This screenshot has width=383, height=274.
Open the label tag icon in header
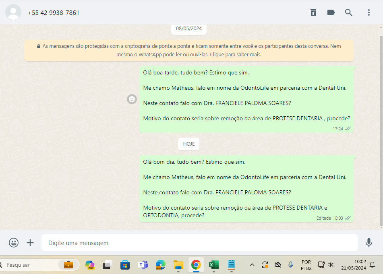click(331, 12)
